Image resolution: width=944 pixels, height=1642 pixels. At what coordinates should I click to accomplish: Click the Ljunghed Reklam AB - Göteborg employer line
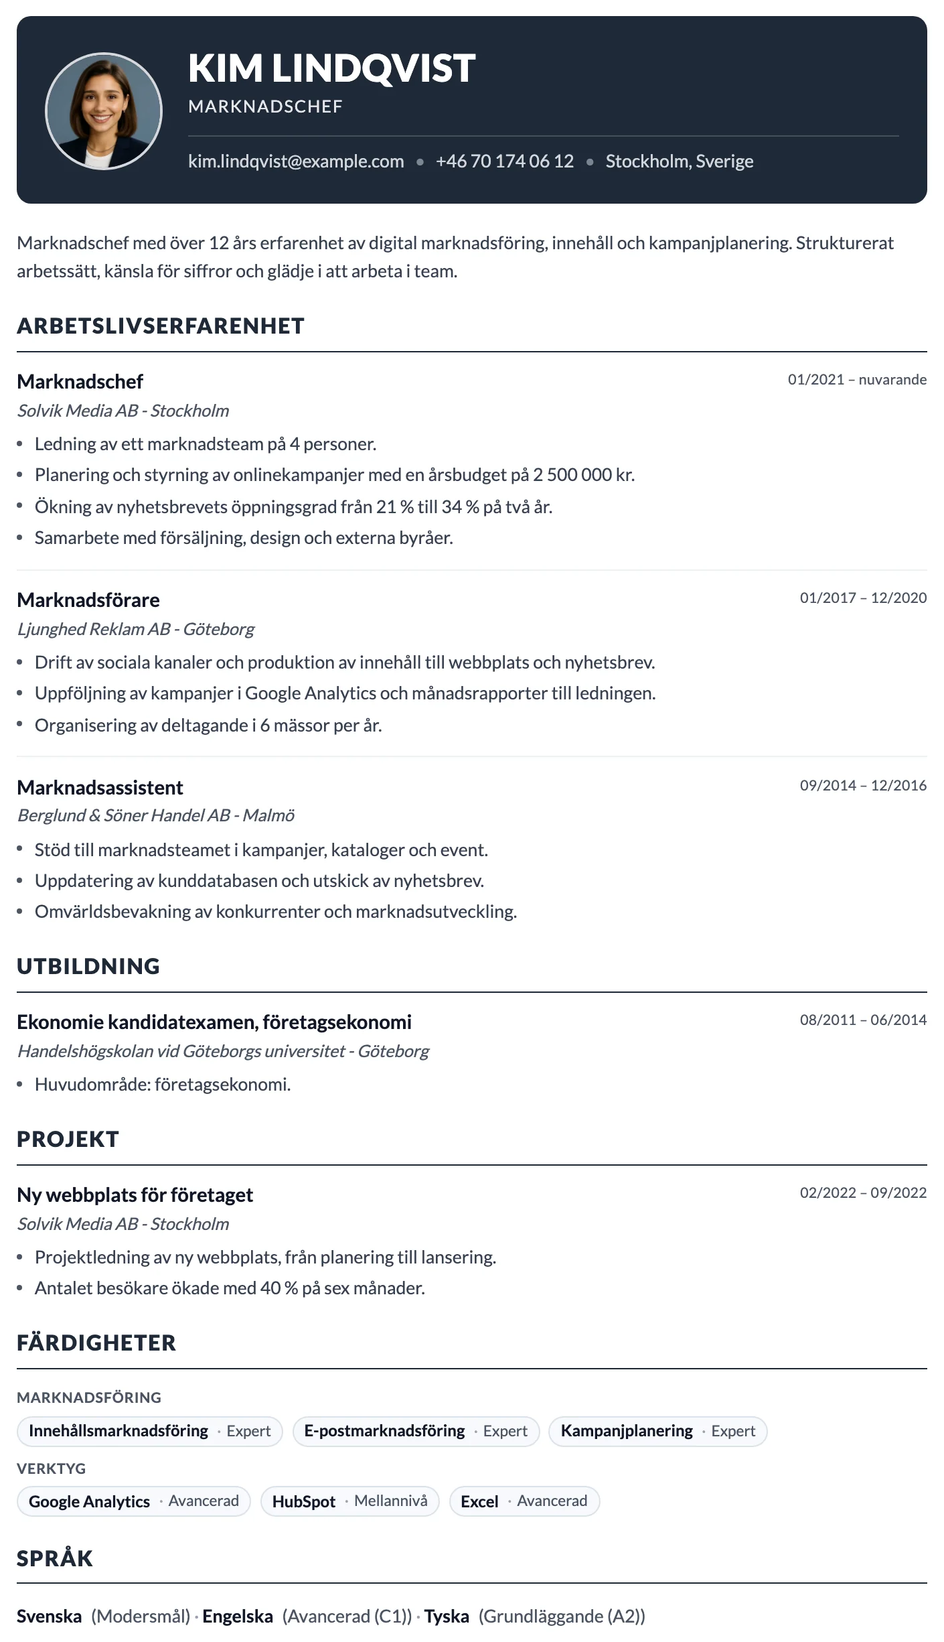tap(136, 629)
